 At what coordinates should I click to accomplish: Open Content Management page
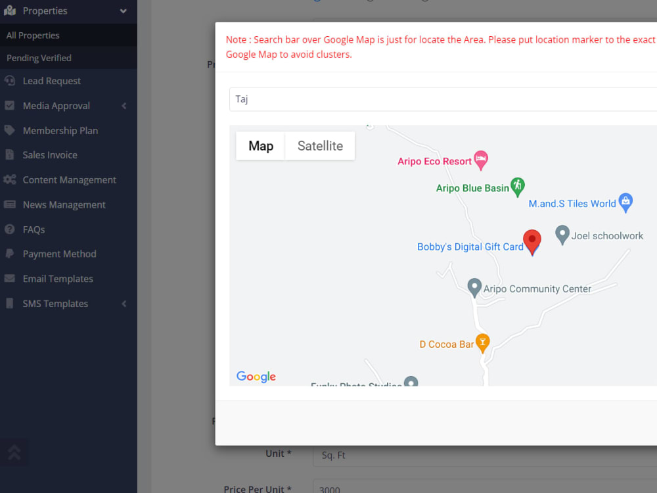69,180
